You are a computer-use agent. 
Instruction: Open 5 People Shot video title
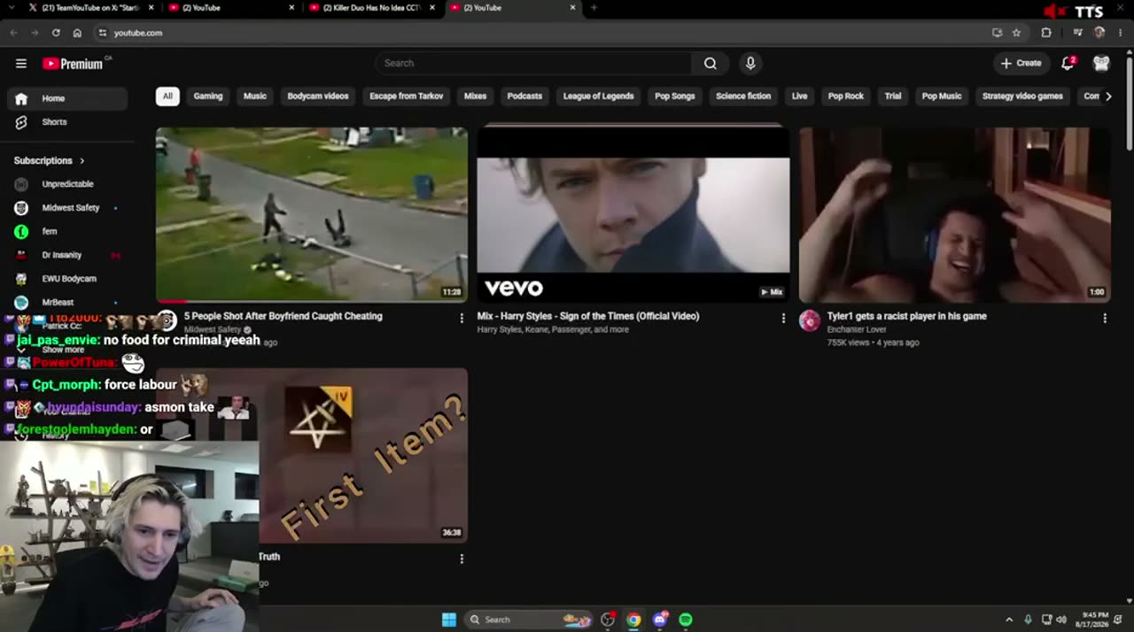point(283,316)
